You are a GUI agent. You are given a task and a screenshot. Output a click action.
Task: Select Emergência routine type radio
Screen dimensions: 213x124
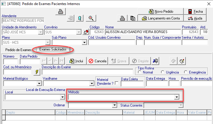(186, 72)
